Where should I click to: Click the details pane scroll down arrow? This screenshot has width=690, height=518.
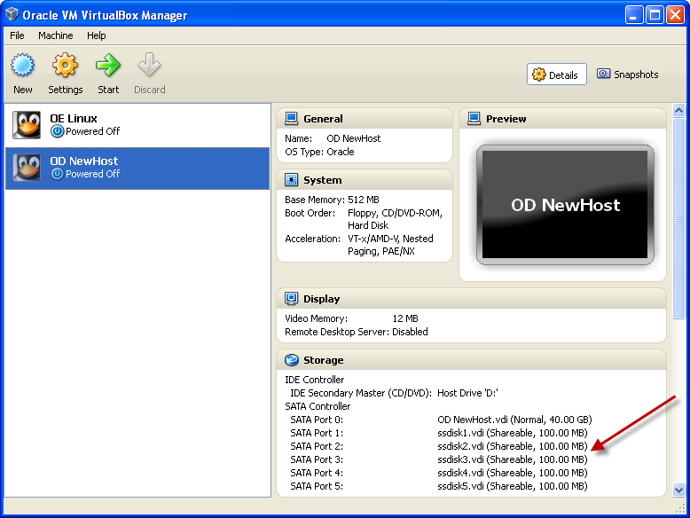click(679, 490)
